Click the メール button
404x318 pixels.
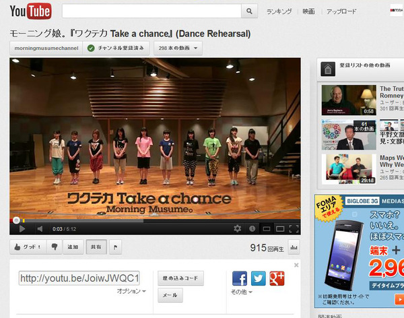170,295
